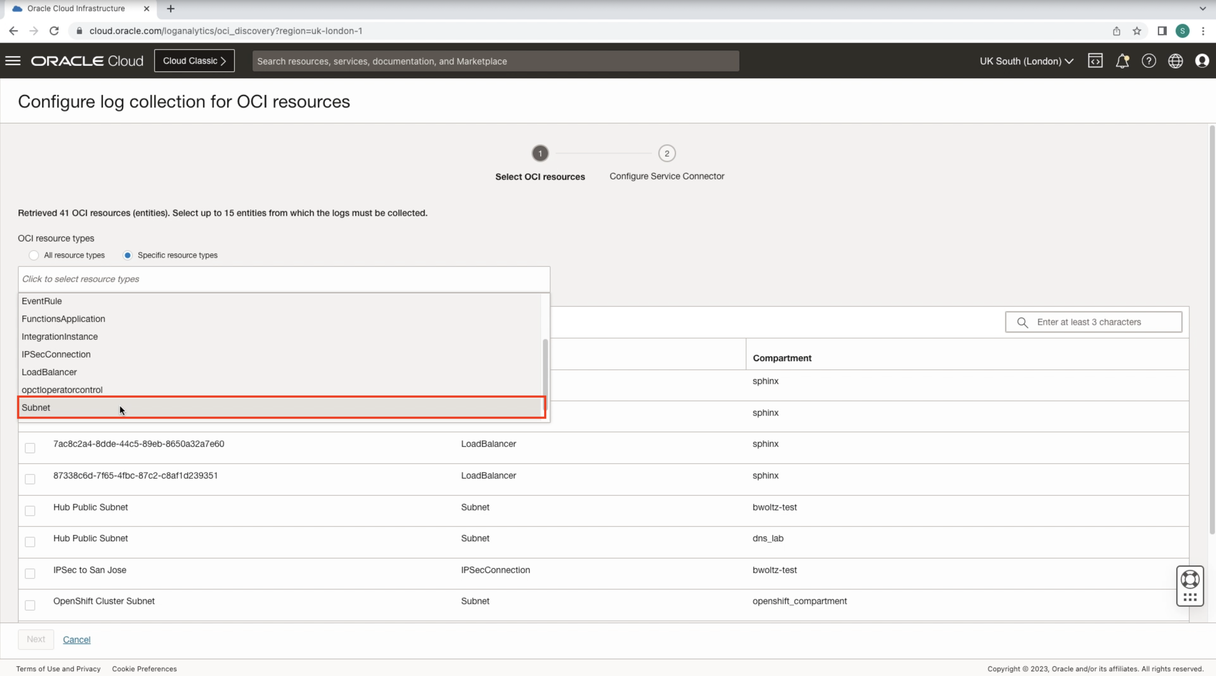Click the padlock icon in the address bar

(x=79, y=31)
